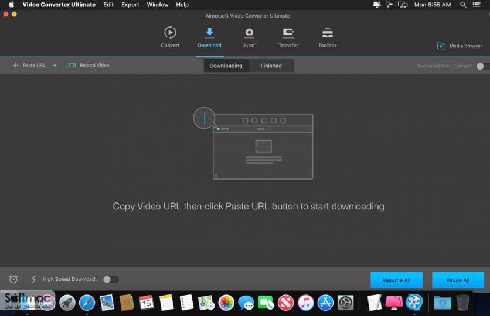
Task: Click the Pause All button
Action: tap(458, 280)
